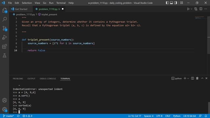Switch to the PROBLEMS panel tab
This screenshot has height=118, width=210.
(18, 79)
